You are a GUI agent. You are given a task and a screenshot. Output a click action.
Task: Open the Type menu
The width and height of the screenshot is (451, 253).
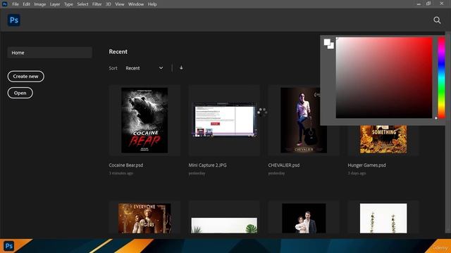point(68,4)
